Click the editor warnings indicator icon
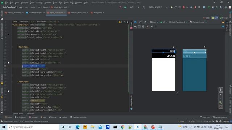 [120, 22]
